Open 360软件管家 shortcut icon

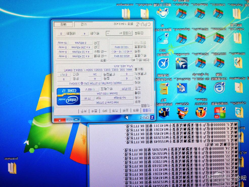[220, 113]
